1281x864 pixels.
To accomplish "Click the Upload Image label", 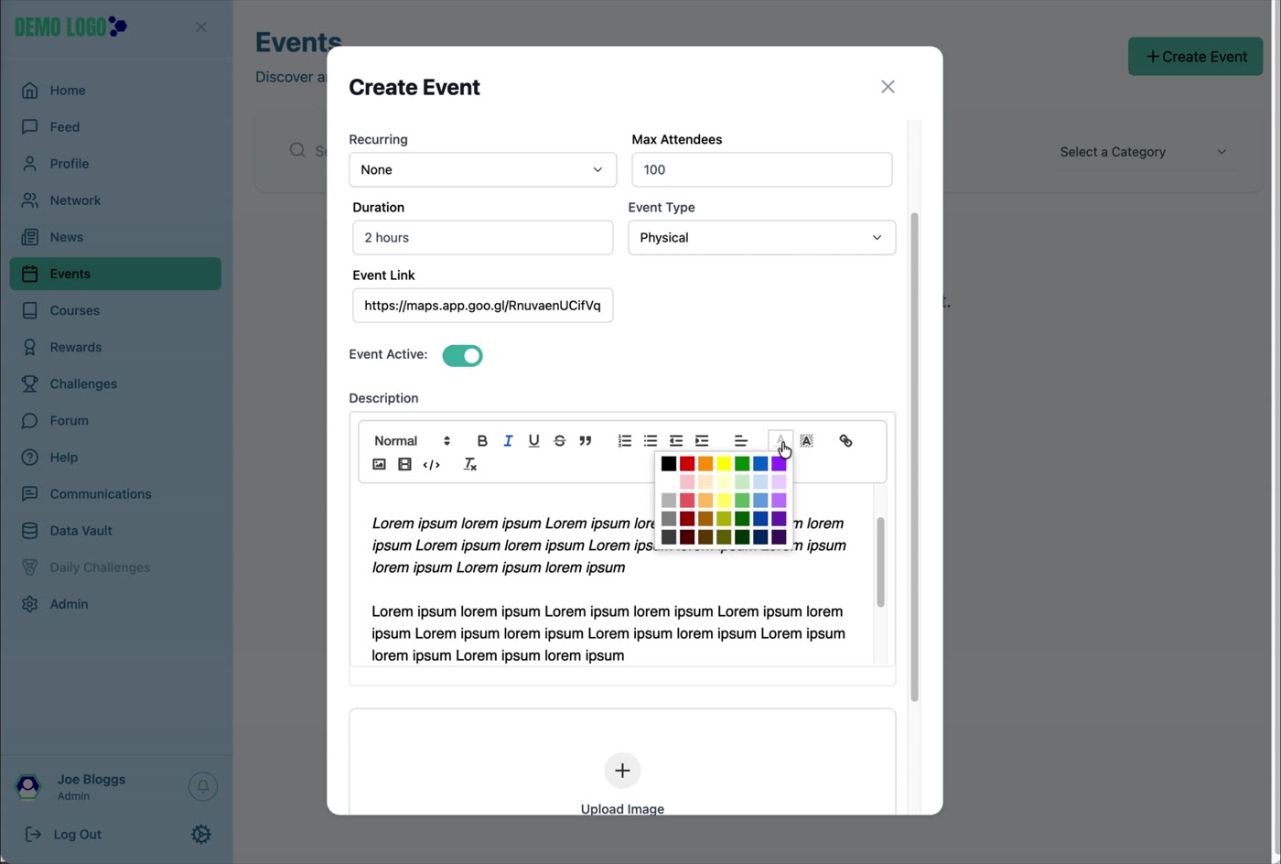I will 622,808.
